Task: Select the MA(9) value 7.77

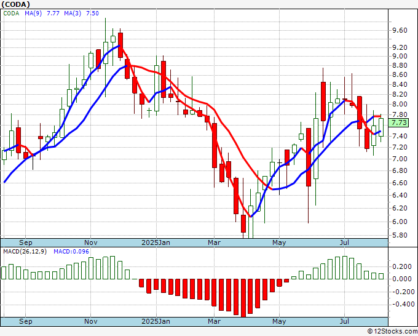Action: point(53,14)
